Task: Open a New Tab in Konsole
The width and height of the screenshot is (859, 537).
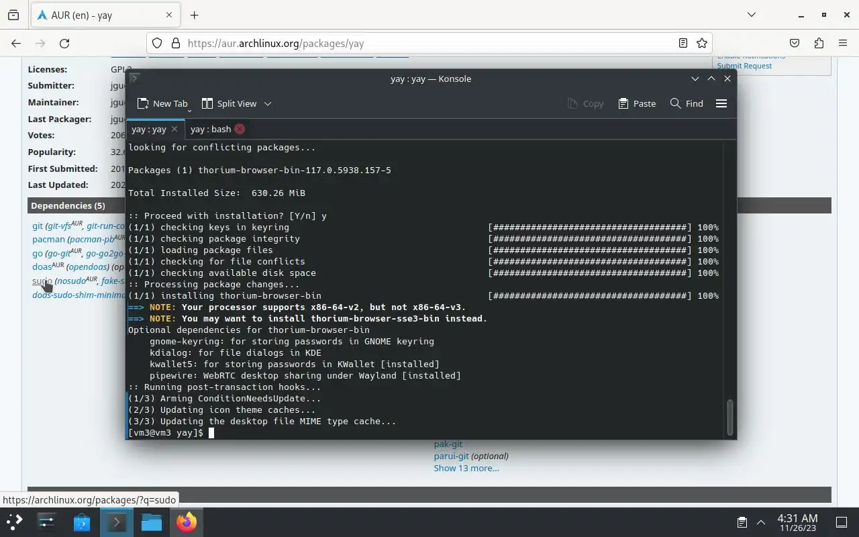Action: click(162, 103)
